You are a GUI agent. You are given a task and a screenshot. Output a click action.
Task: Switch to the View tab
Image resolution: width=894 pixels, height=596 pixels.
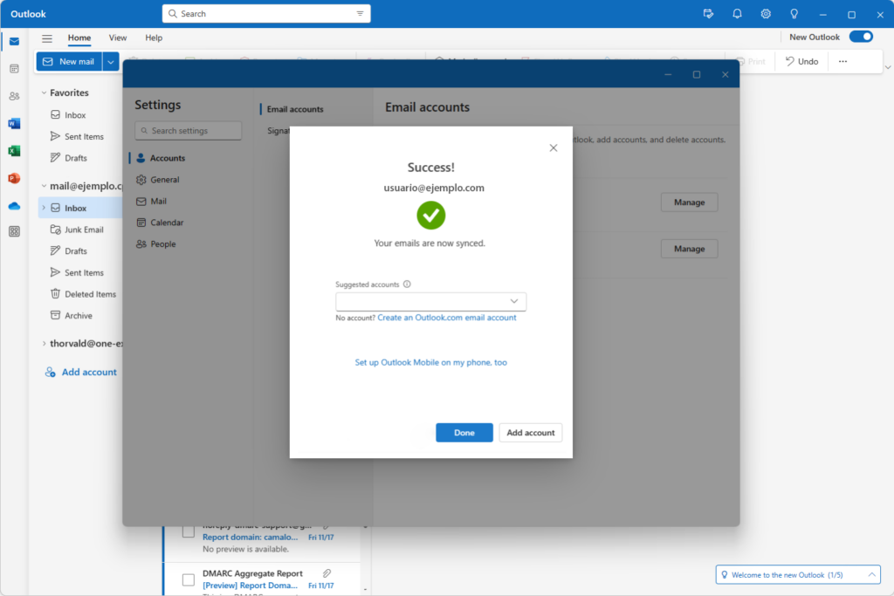coord(118,38)
